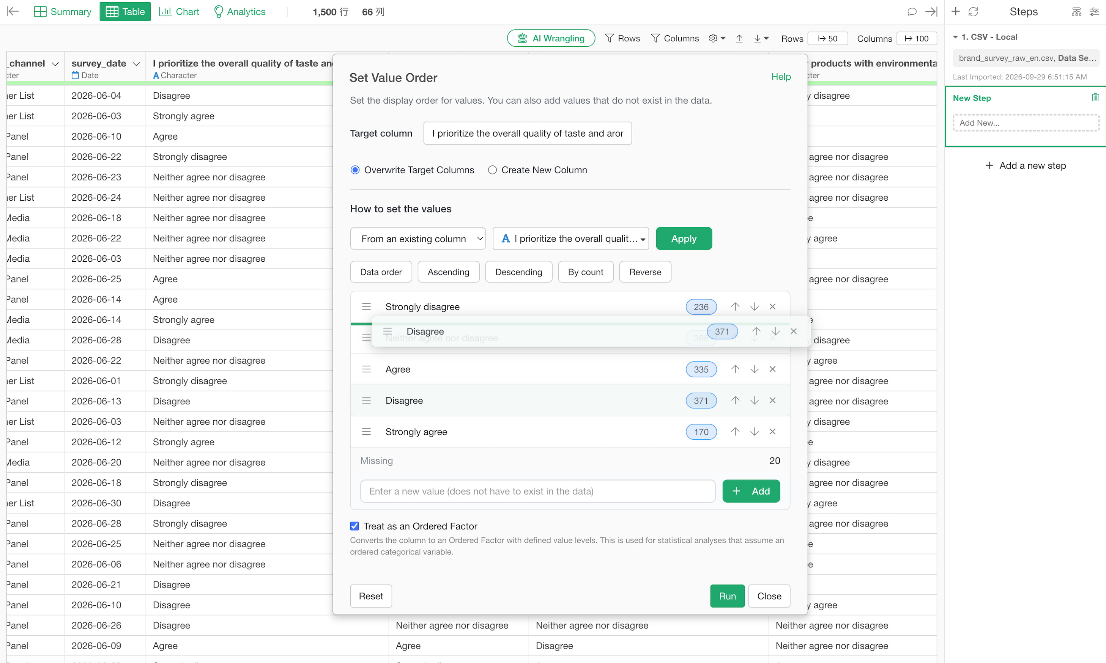Open From an existing column dropdown
Screen dimensions: 1106x663
418,239
